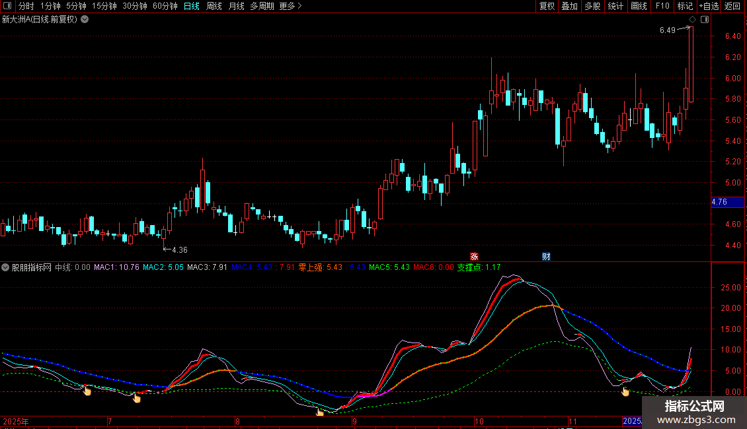747x429 pixels.
Task: Click 中线: 0.00 indicator value
Action: click(73, 267)
